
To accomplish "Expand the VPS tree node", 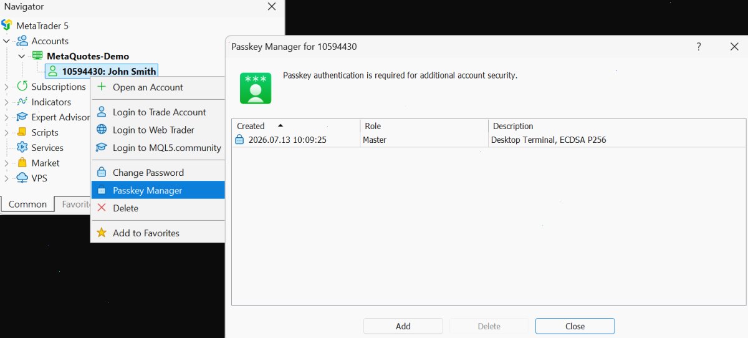I will pyautogui.click(x=6, y=178).
